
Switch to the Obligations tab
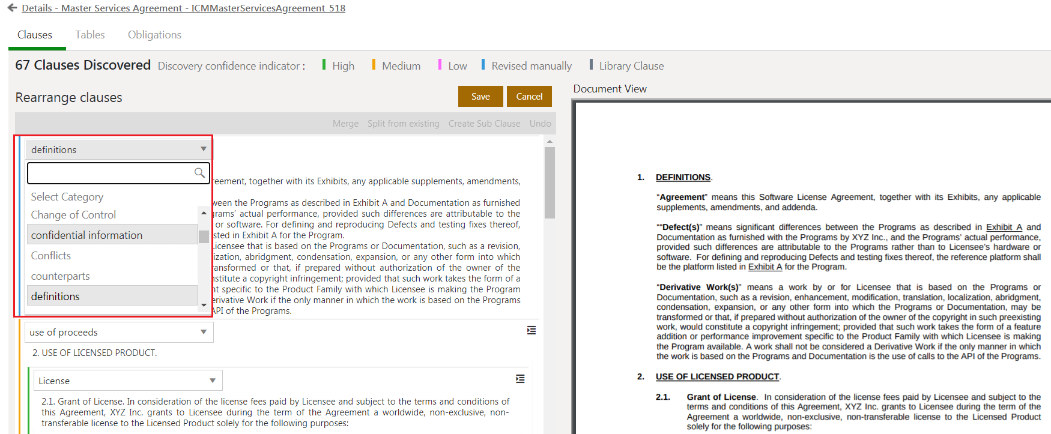(x=154, y=35)
